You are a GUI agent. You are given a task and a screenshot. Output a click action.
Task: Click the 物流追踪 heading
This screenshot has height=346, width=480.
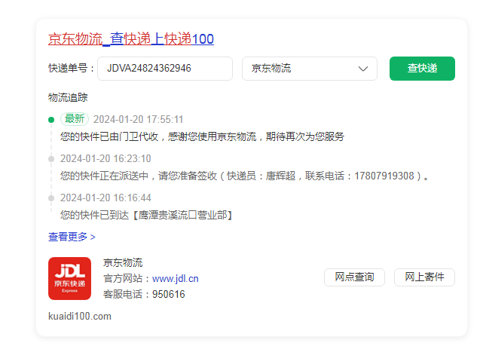click(68, 97)
